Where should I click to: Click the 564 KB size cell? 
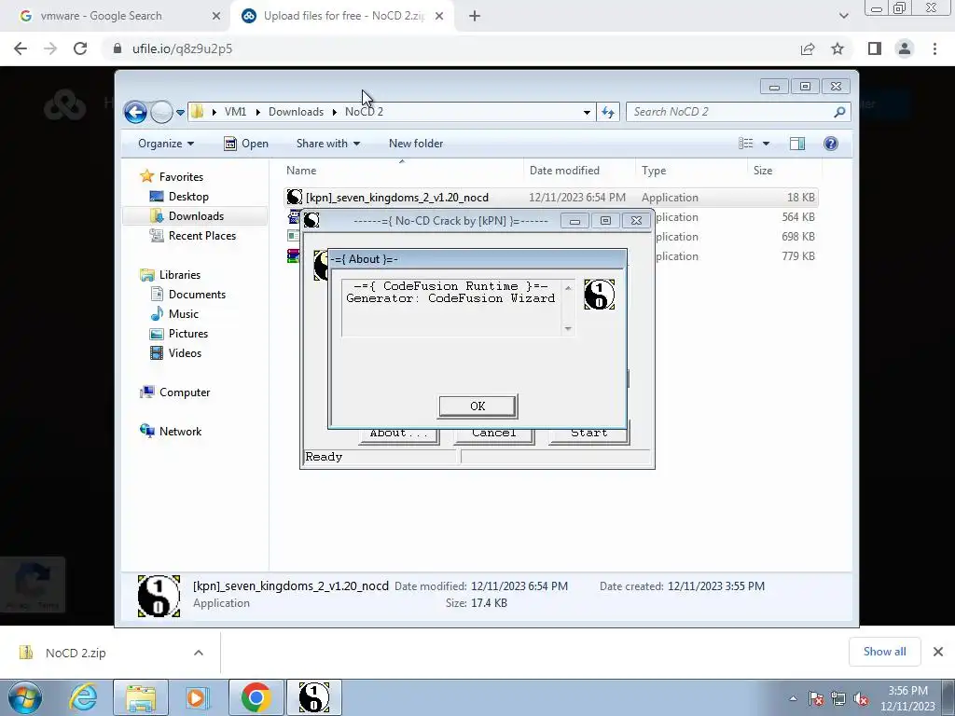point(798,217)
